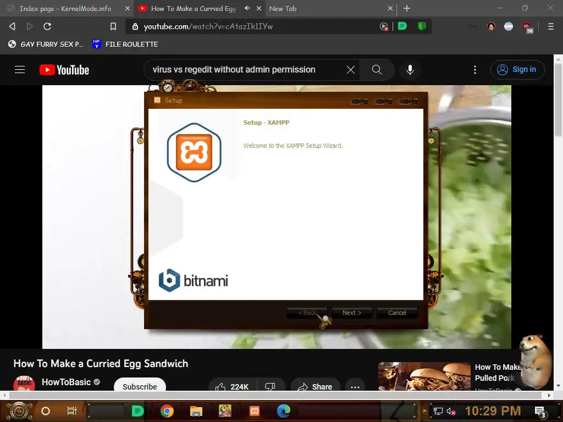Start voice search with the microphone
This screenshot has width=563, height=422.
tap(410, 70)
